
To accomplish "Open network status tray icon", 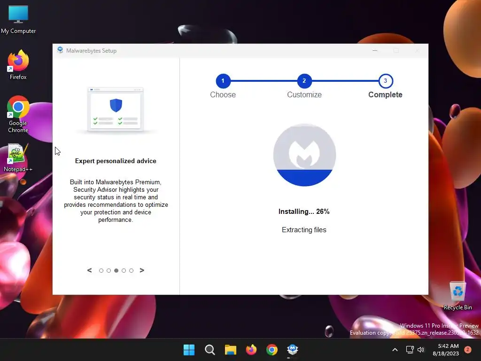I will point(410,350).
